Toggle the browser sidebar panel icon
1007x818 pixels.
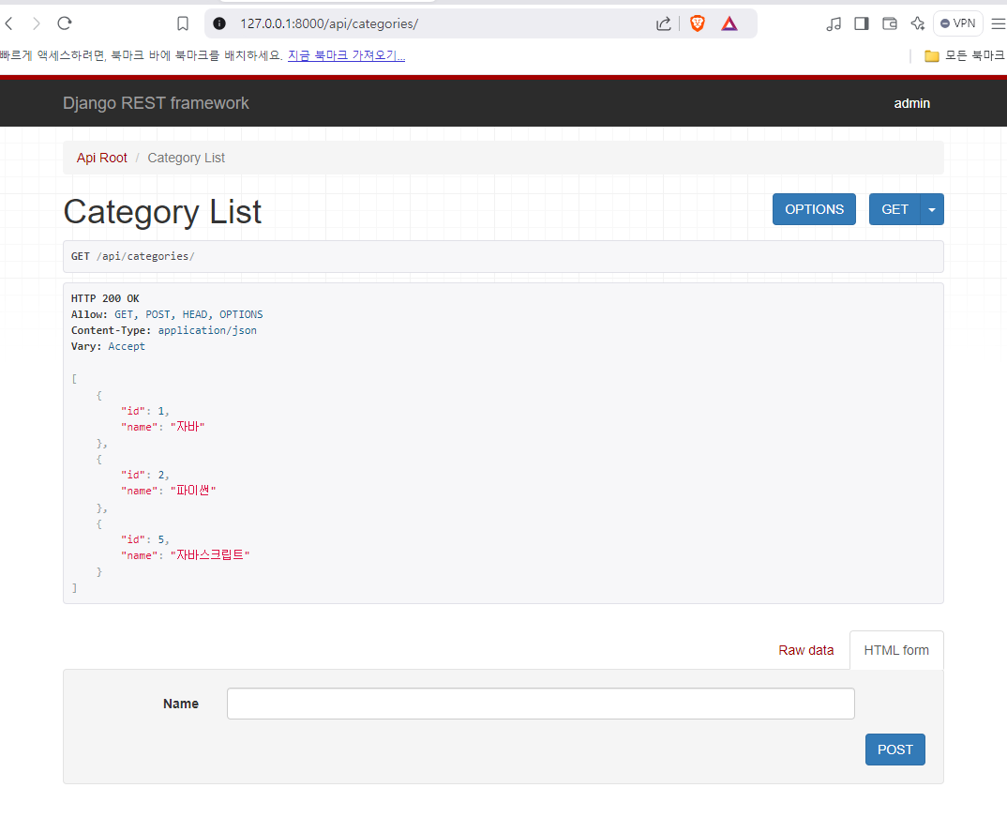pos(862,23)
